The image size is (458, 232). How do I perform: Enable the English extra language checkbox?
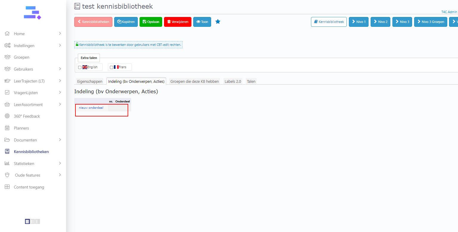pyautogui.click(x=80, y=67)
